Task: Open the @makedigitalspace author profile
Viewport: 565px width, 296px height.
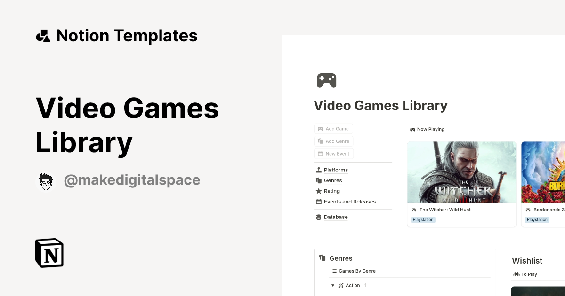Action: point(132,180)
